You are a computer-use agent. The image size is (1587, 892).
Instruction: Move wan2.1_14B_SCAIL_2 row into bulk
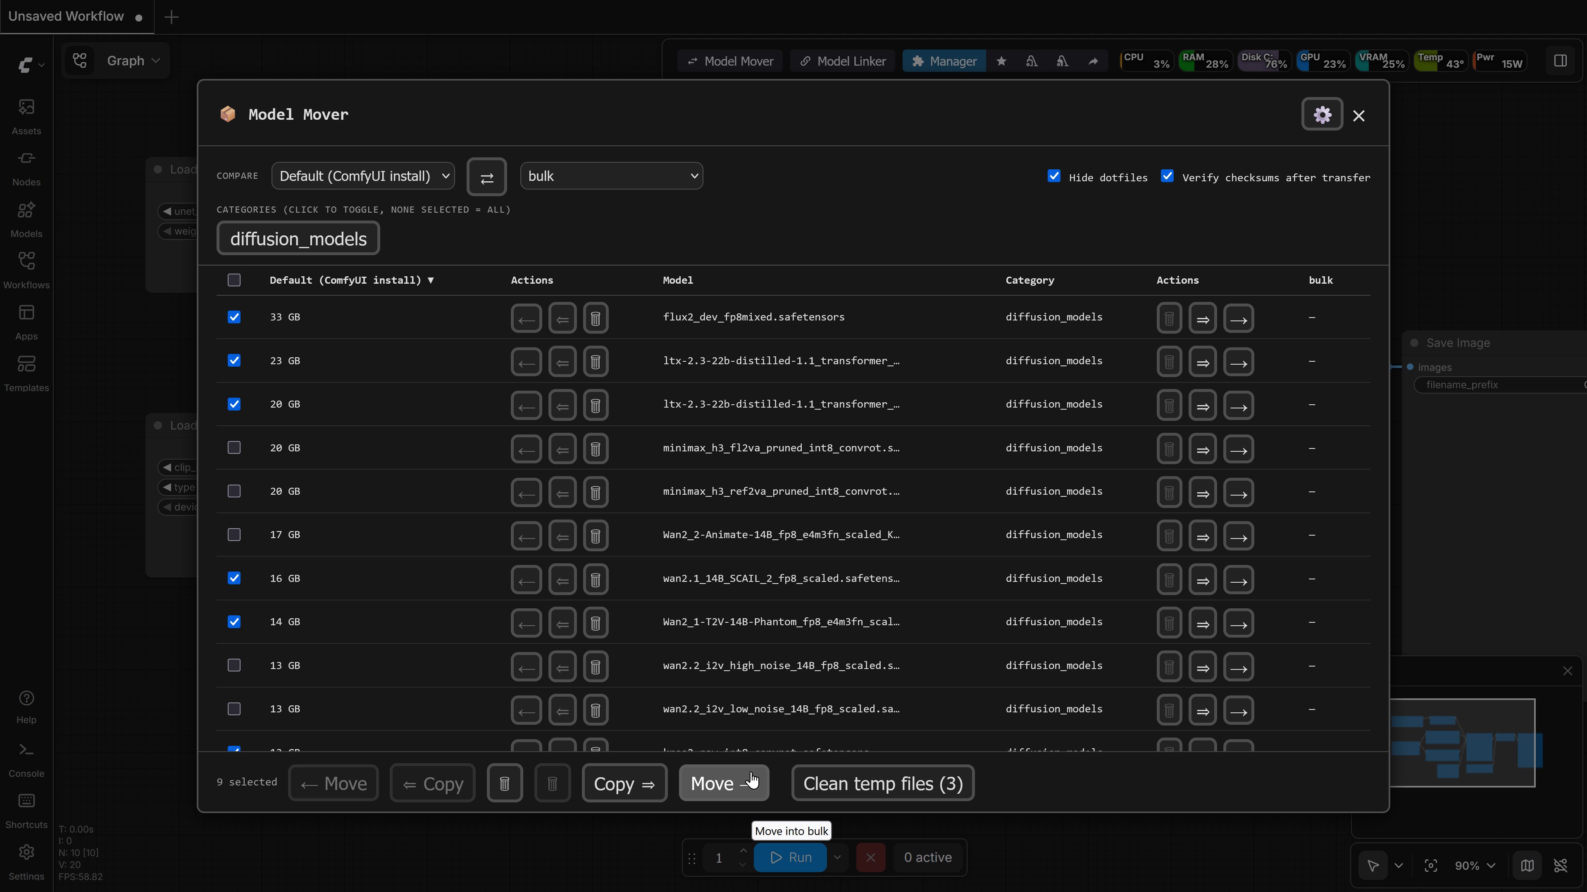tap(1238, 580)
